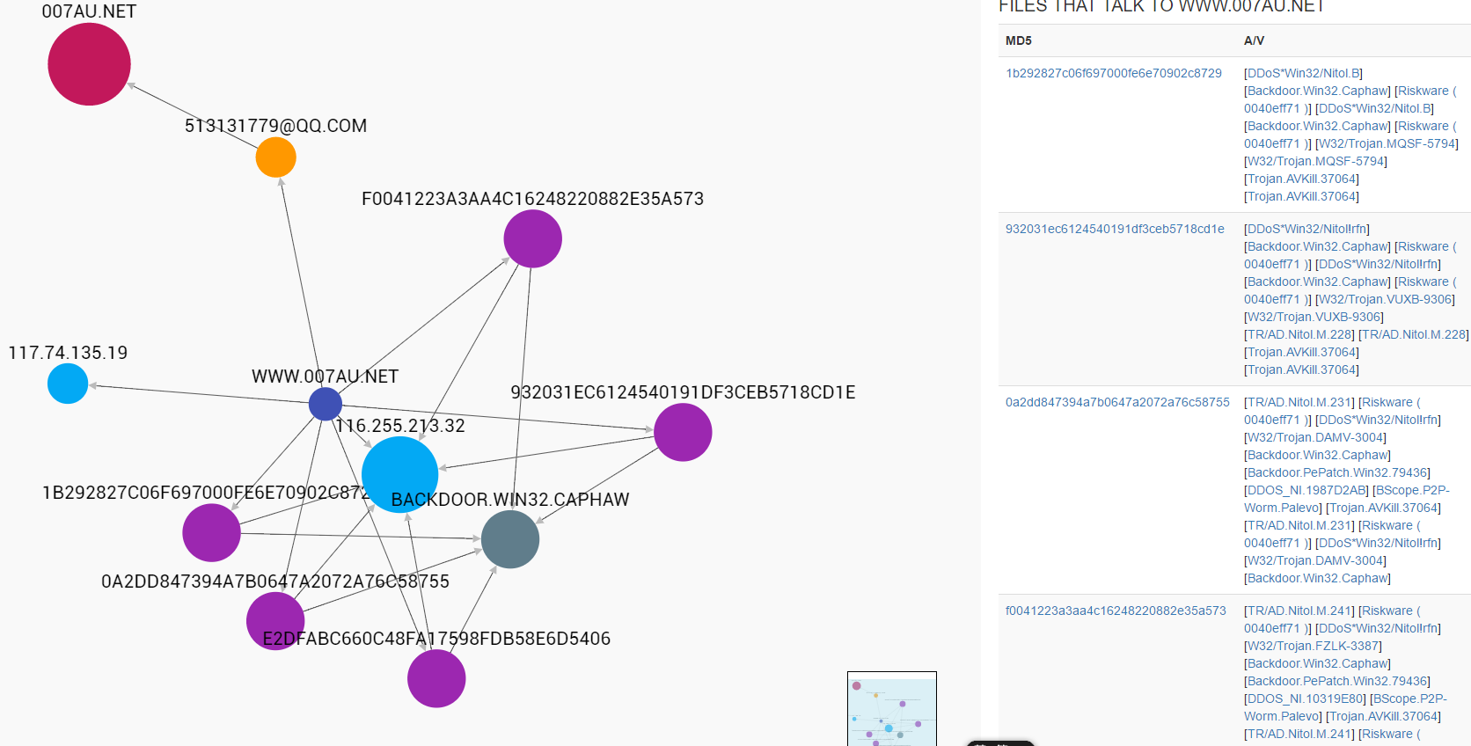The width and height of the screenshot is (1471, 746).
Task: Click the blue 117.74.135.19 IP node
Action: 68,384
